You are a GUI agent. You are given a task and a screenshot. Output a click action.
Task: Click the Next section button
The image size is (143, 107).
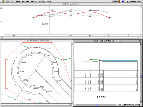(137, 105)
